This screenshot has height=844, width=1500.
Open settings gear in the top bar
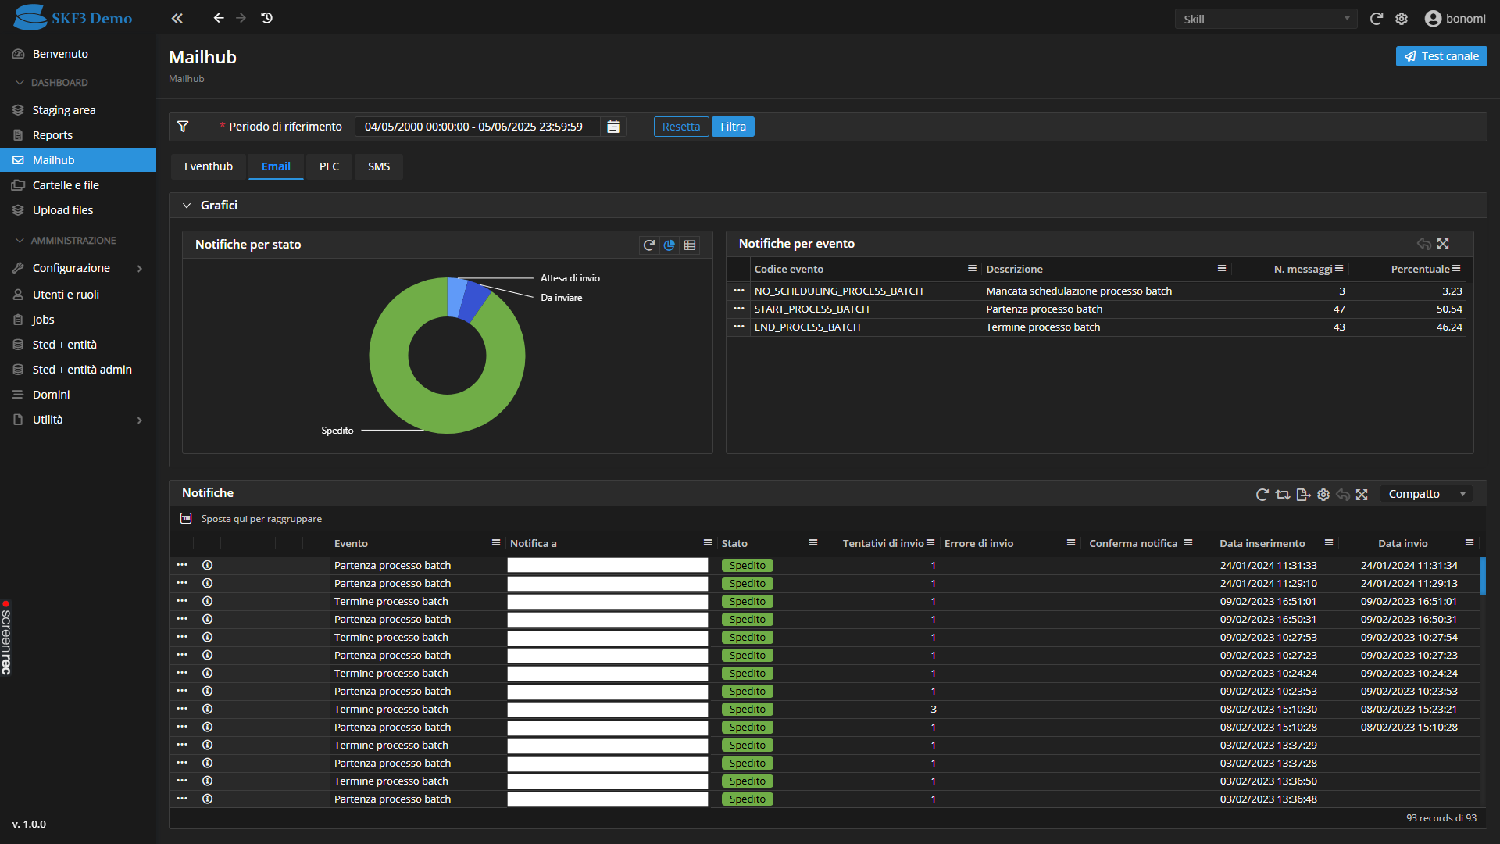pyautogui.click(x=1402, y=19)
